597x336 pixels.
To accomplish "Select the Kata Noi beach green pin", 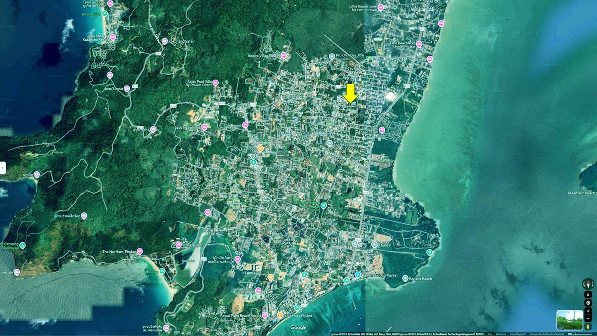I will (x=105, y=13).
